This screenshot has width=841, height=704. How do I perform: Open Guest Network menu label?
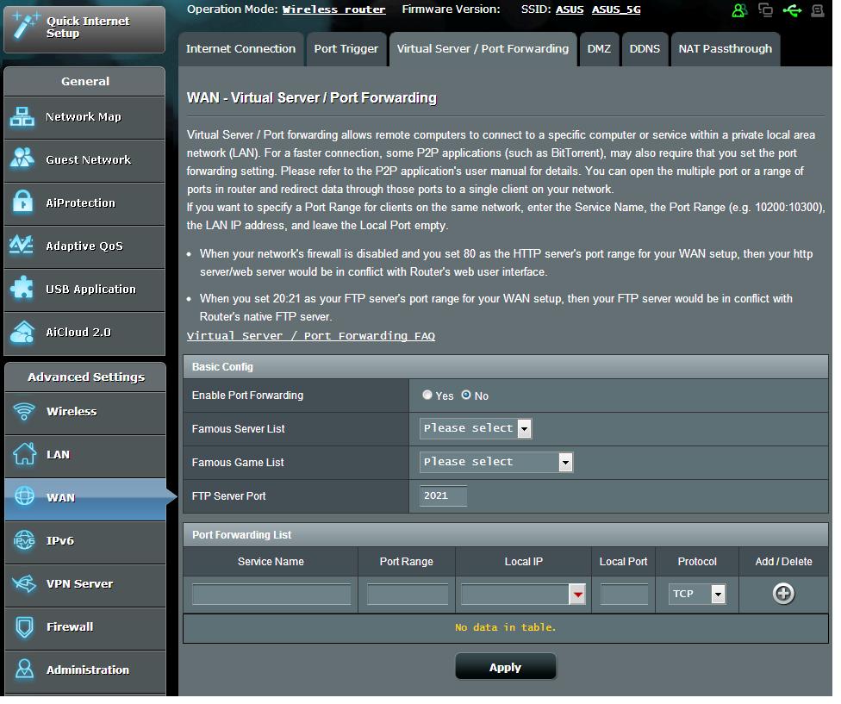pyautogui.click(x=89, y=161)
